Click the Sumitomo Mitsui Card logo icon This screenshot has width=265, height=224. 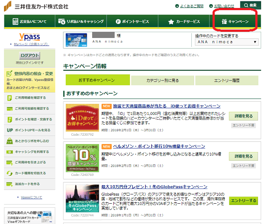[8, 6]
